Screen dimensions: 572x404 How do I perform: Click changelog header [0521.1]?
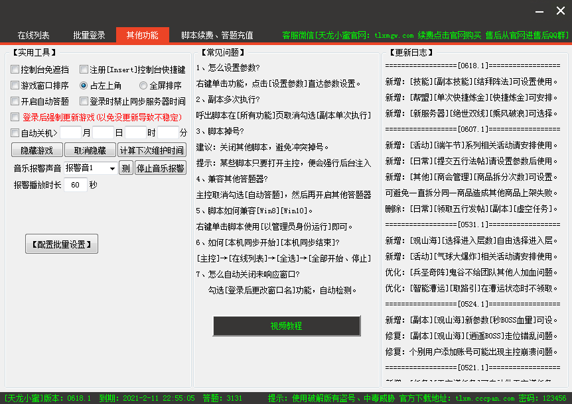pyautogui.click(x=472, y=368)
